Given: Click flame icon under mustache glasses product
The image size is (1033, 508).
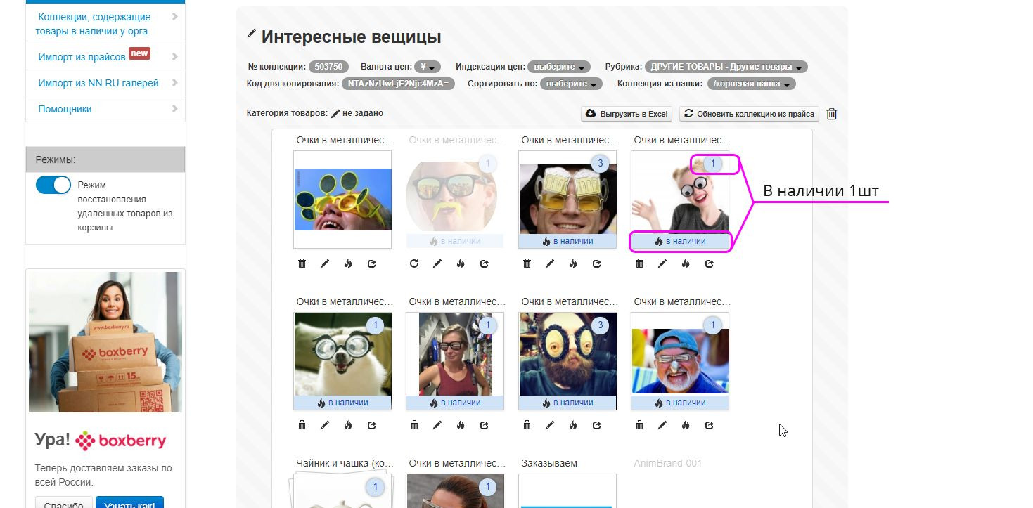Looking at the screenshot, I should [461, 263].
